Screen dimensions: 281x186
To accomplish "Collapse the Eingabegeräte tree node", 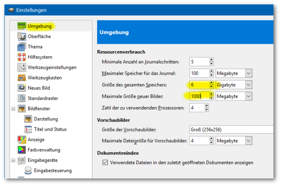I will [13, 160].
